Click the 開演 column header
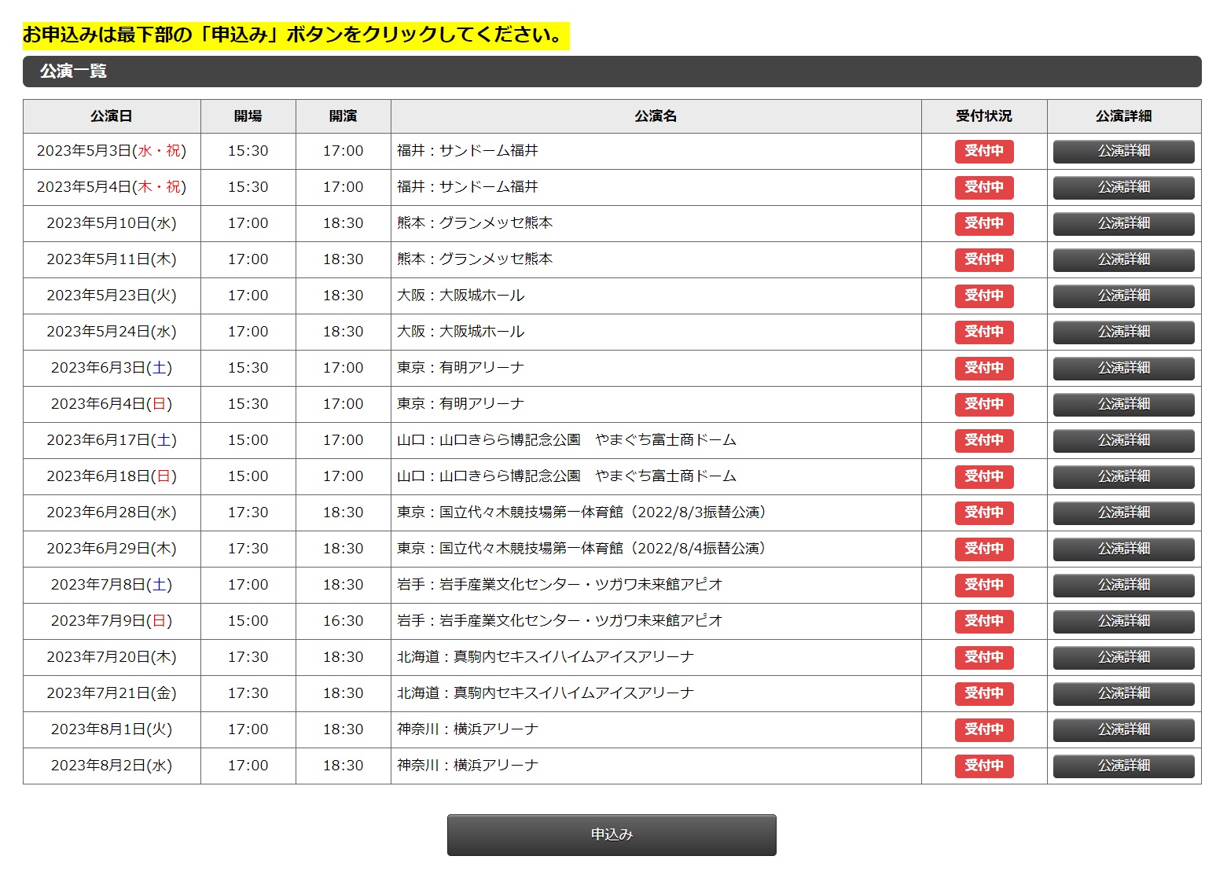This screenshot has width=1227, height=878. click(343, 116)
